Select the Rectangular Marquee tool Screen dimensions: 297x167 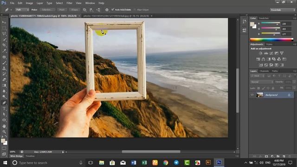(x=4, y=28)
